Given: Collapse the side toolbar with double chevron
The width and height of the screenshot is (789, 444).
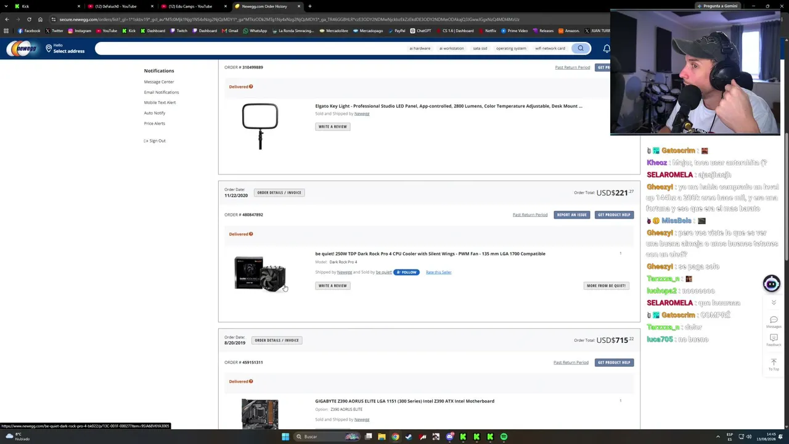Looking at the screenshot, I should 774,303.
